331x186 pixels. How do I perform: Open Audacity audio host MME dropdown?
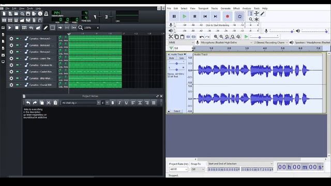tap(181, 42)
